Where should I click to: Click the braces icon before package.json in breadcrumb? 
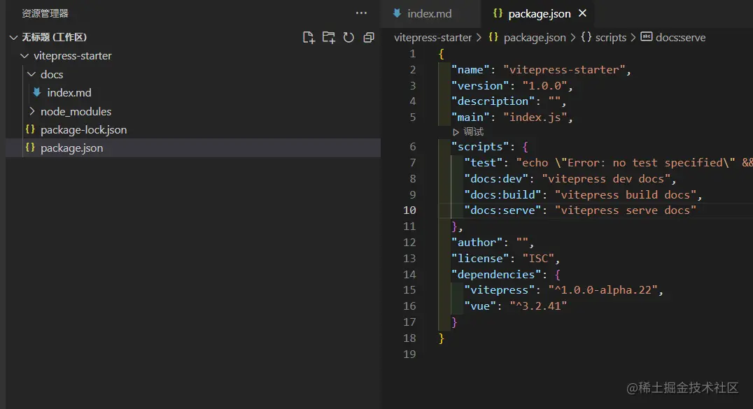click(493, 36)
